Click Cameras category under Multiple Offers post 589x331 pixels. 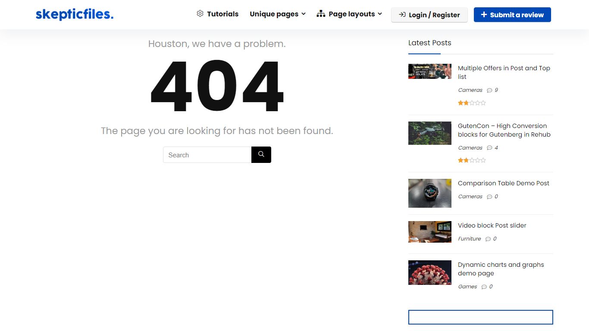tap(470, 90)
